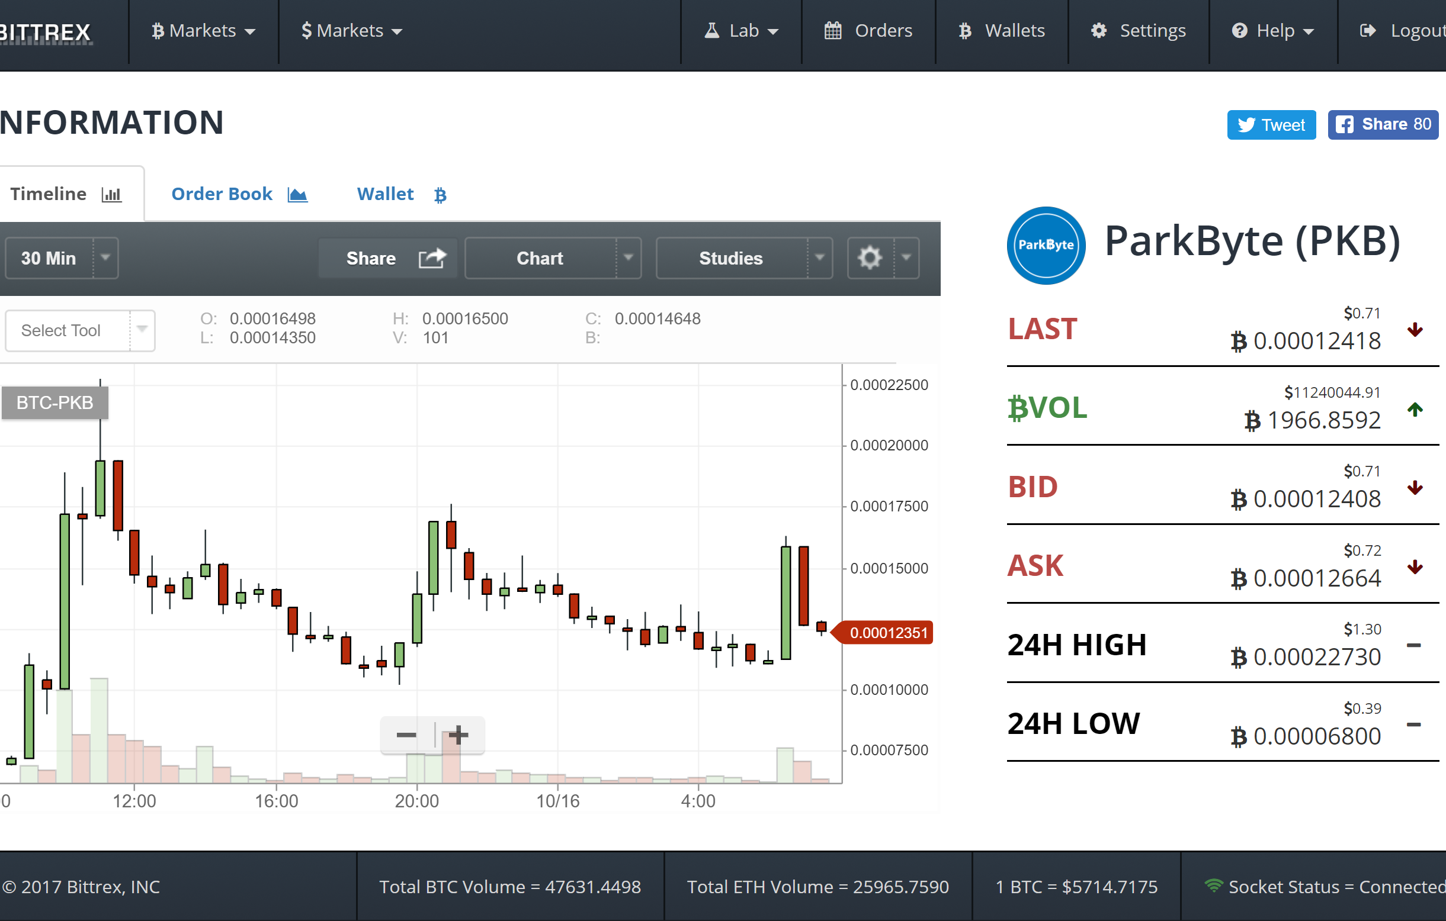Screen dimensions: 1446x921
Task: Click the 0.00012351 current price marker
Action: [887, 632]
